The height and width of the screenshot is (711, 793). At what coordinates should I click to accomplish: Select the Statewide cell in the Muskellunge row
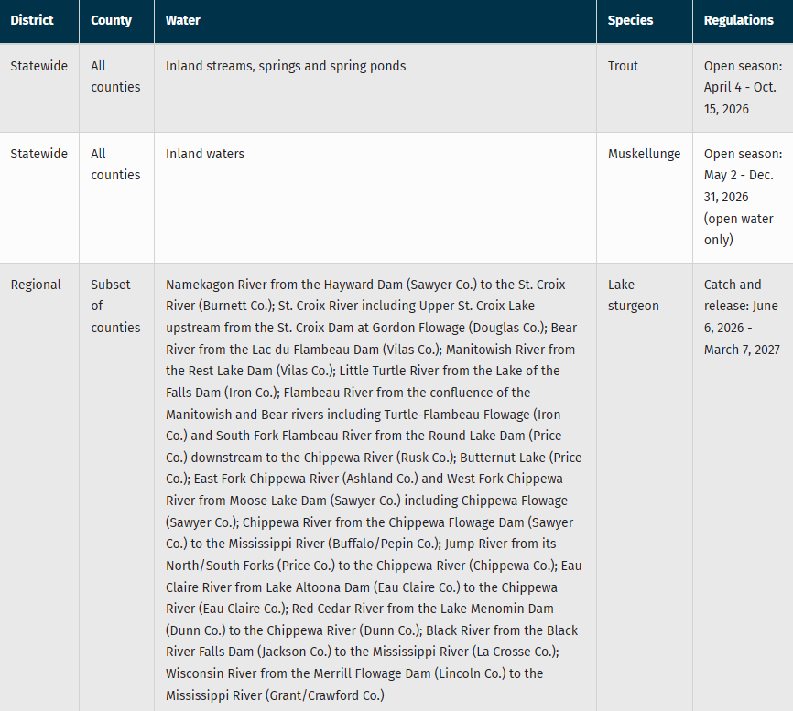pyautogui.click(x=38, y=154)
